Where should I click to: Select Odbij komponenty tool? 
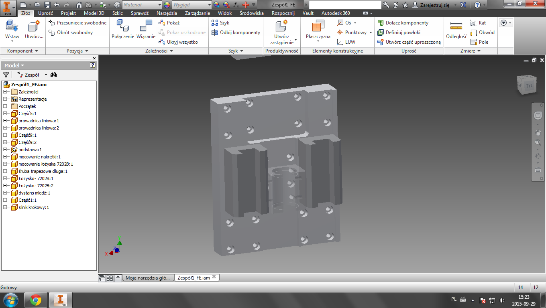pos(236,32)
